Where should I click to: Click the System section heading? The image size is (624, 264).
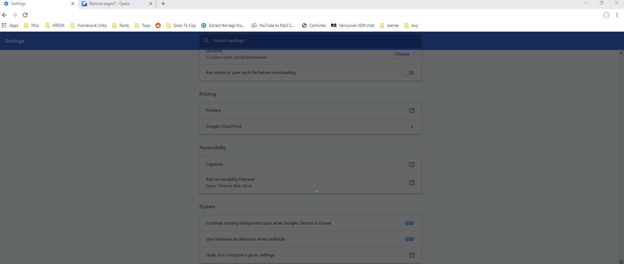(207, 207)
